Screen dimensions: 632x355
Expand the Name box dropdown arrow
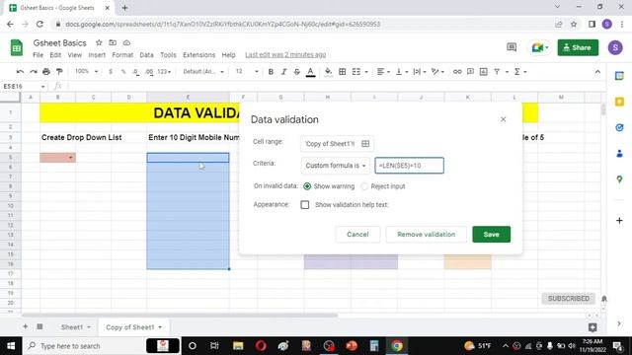point(42,87)
